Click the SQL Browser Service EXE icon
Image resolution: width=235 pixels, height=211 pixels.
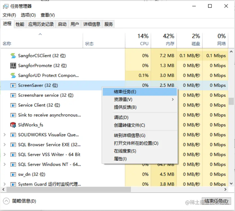pos(13,145)
